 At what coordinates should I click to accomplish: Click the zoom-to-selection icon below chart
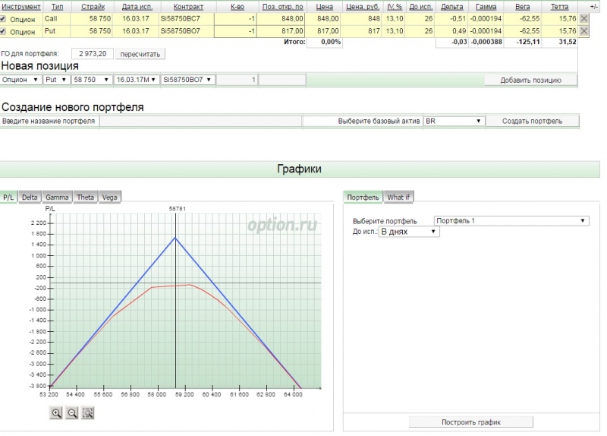[x=88, y=412]
